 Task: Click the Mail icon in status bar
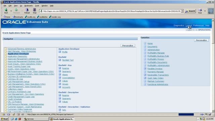[9, 114]
